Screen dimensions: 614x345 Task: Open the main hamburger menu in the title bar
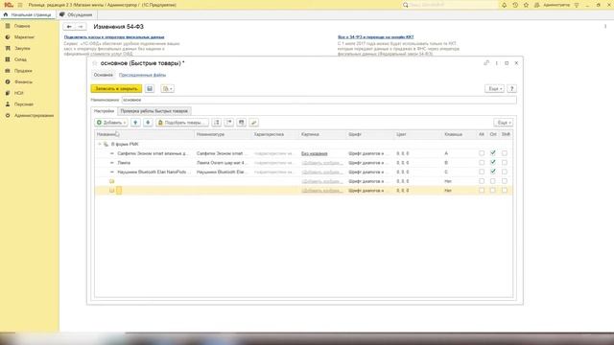coord(20,5)
